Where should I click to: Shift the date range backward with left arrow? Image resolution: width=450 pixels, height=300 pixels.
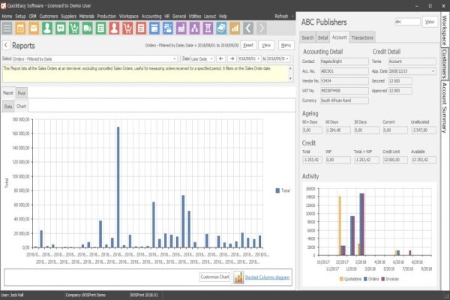pos(220,58)
